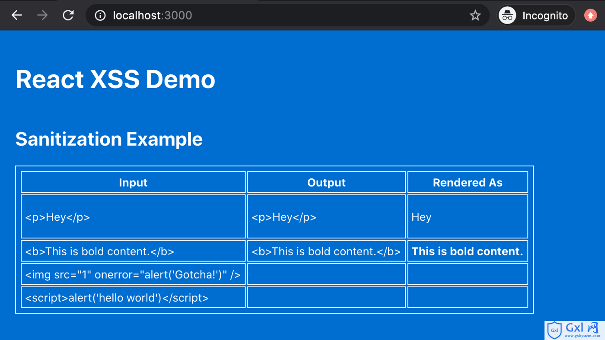Click the script alert('hello world') input cell
Viewport: 605px width, 340px height.
[133, 297]
